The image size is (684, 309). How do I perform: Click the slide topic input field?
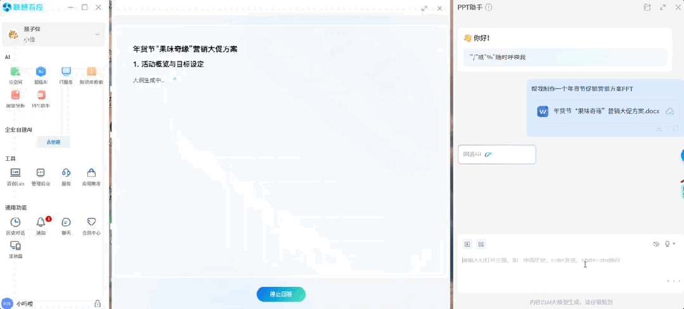557,260
